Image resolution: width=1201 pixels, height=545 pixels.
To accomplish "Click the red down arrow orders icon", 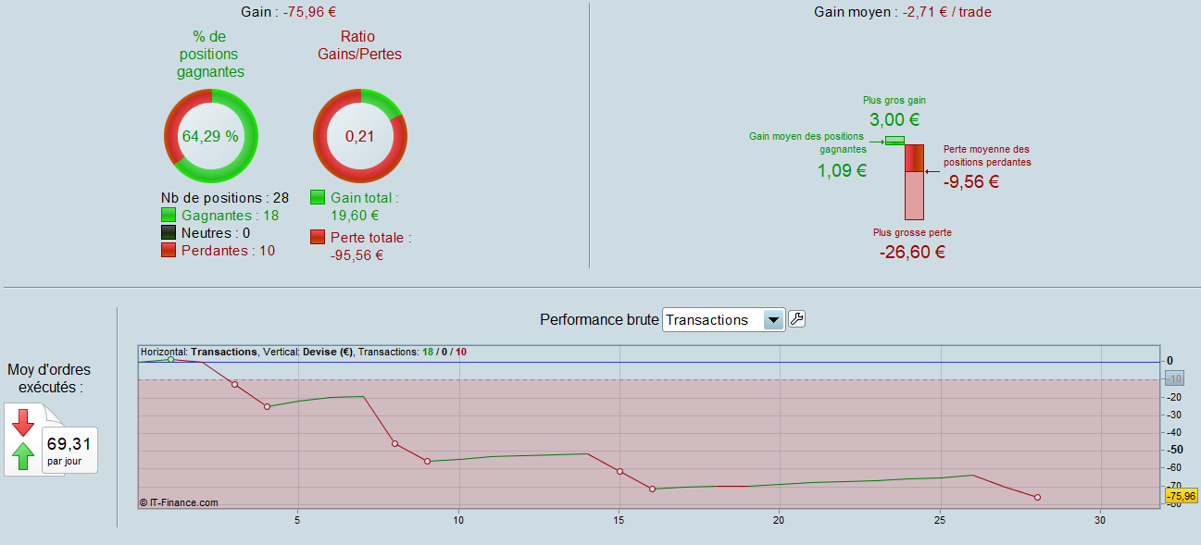I will tap(23, 423).
